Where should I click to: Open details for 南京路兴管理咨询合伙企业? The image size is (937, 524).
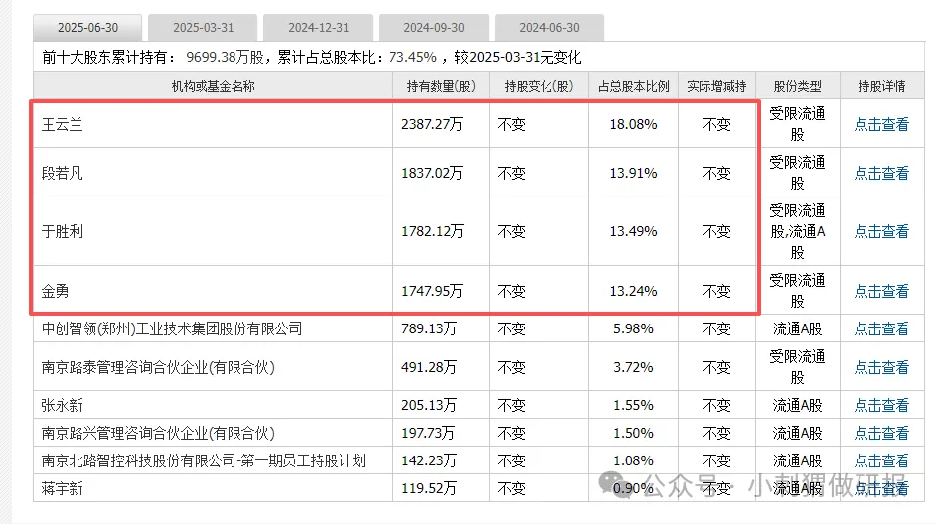(x=881, y=433)
